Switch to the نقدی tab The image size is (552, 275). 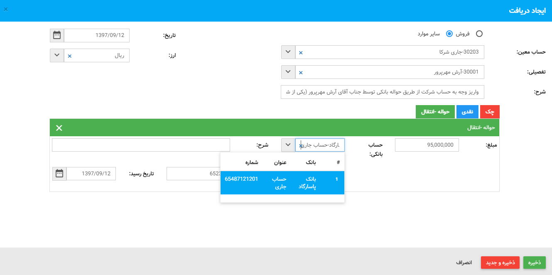(x=467, y=112)
